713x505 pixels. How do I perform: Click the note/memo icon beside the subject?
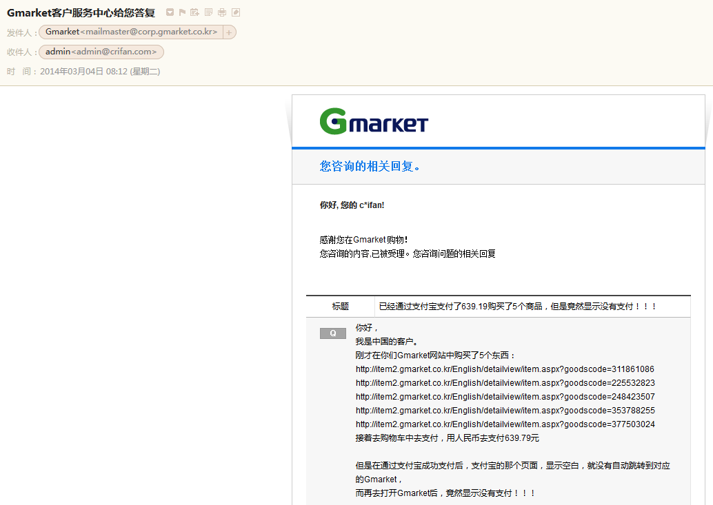pyautogui.click(x=208, y=12)
